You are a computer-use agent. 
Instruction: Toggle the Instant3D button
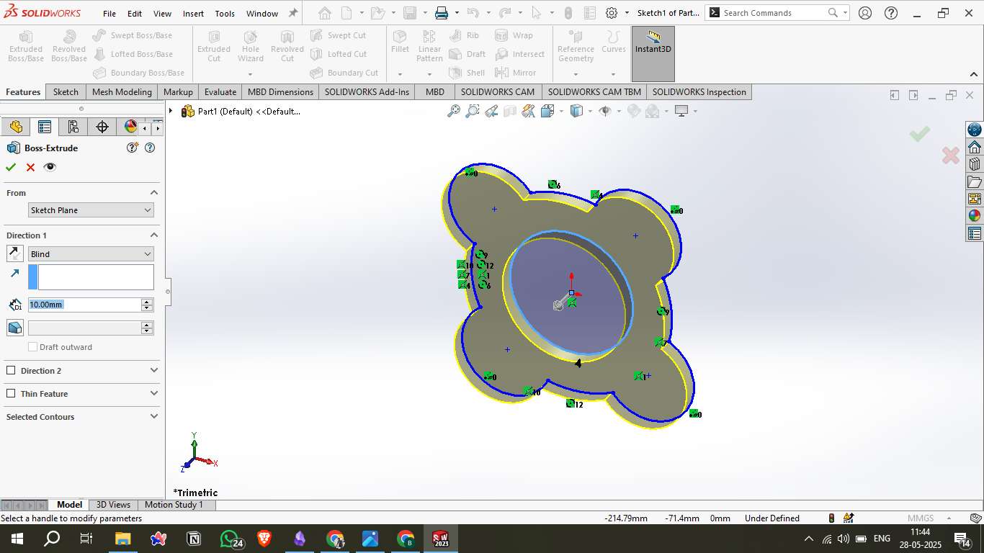[x=653, y=53]
